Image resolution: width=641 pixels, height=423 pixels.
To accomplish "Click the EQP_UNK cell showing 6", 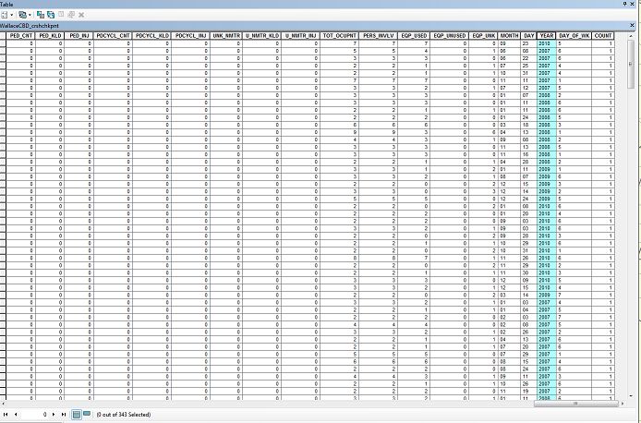I will point(483,132).
